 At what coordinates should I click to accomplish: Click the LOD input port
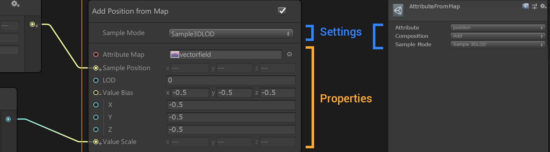coord(96,80)
